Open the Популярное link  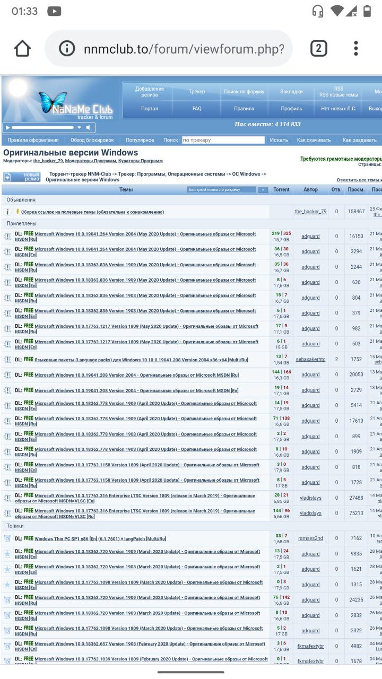click(140, 140)
